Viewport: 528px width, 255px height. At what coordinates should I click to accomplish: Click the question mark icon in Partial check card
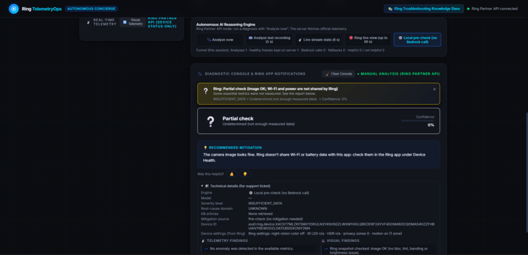210,121
